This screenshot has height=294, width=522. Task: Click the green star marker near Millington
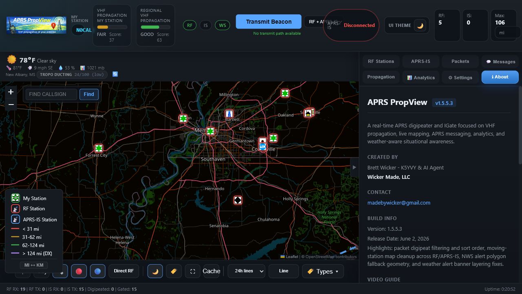(x=285, y=93)
